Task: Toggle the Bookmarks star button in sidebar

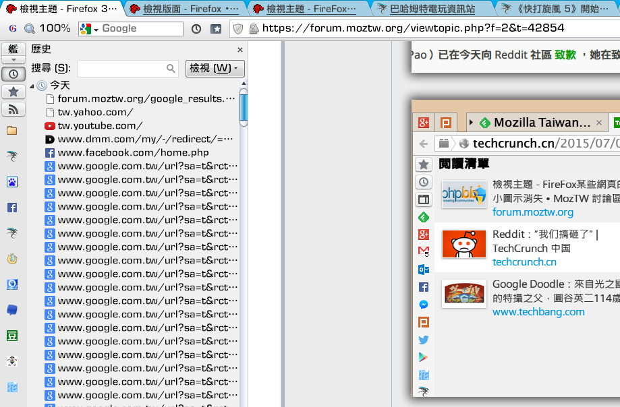Action: pos(13,92)
